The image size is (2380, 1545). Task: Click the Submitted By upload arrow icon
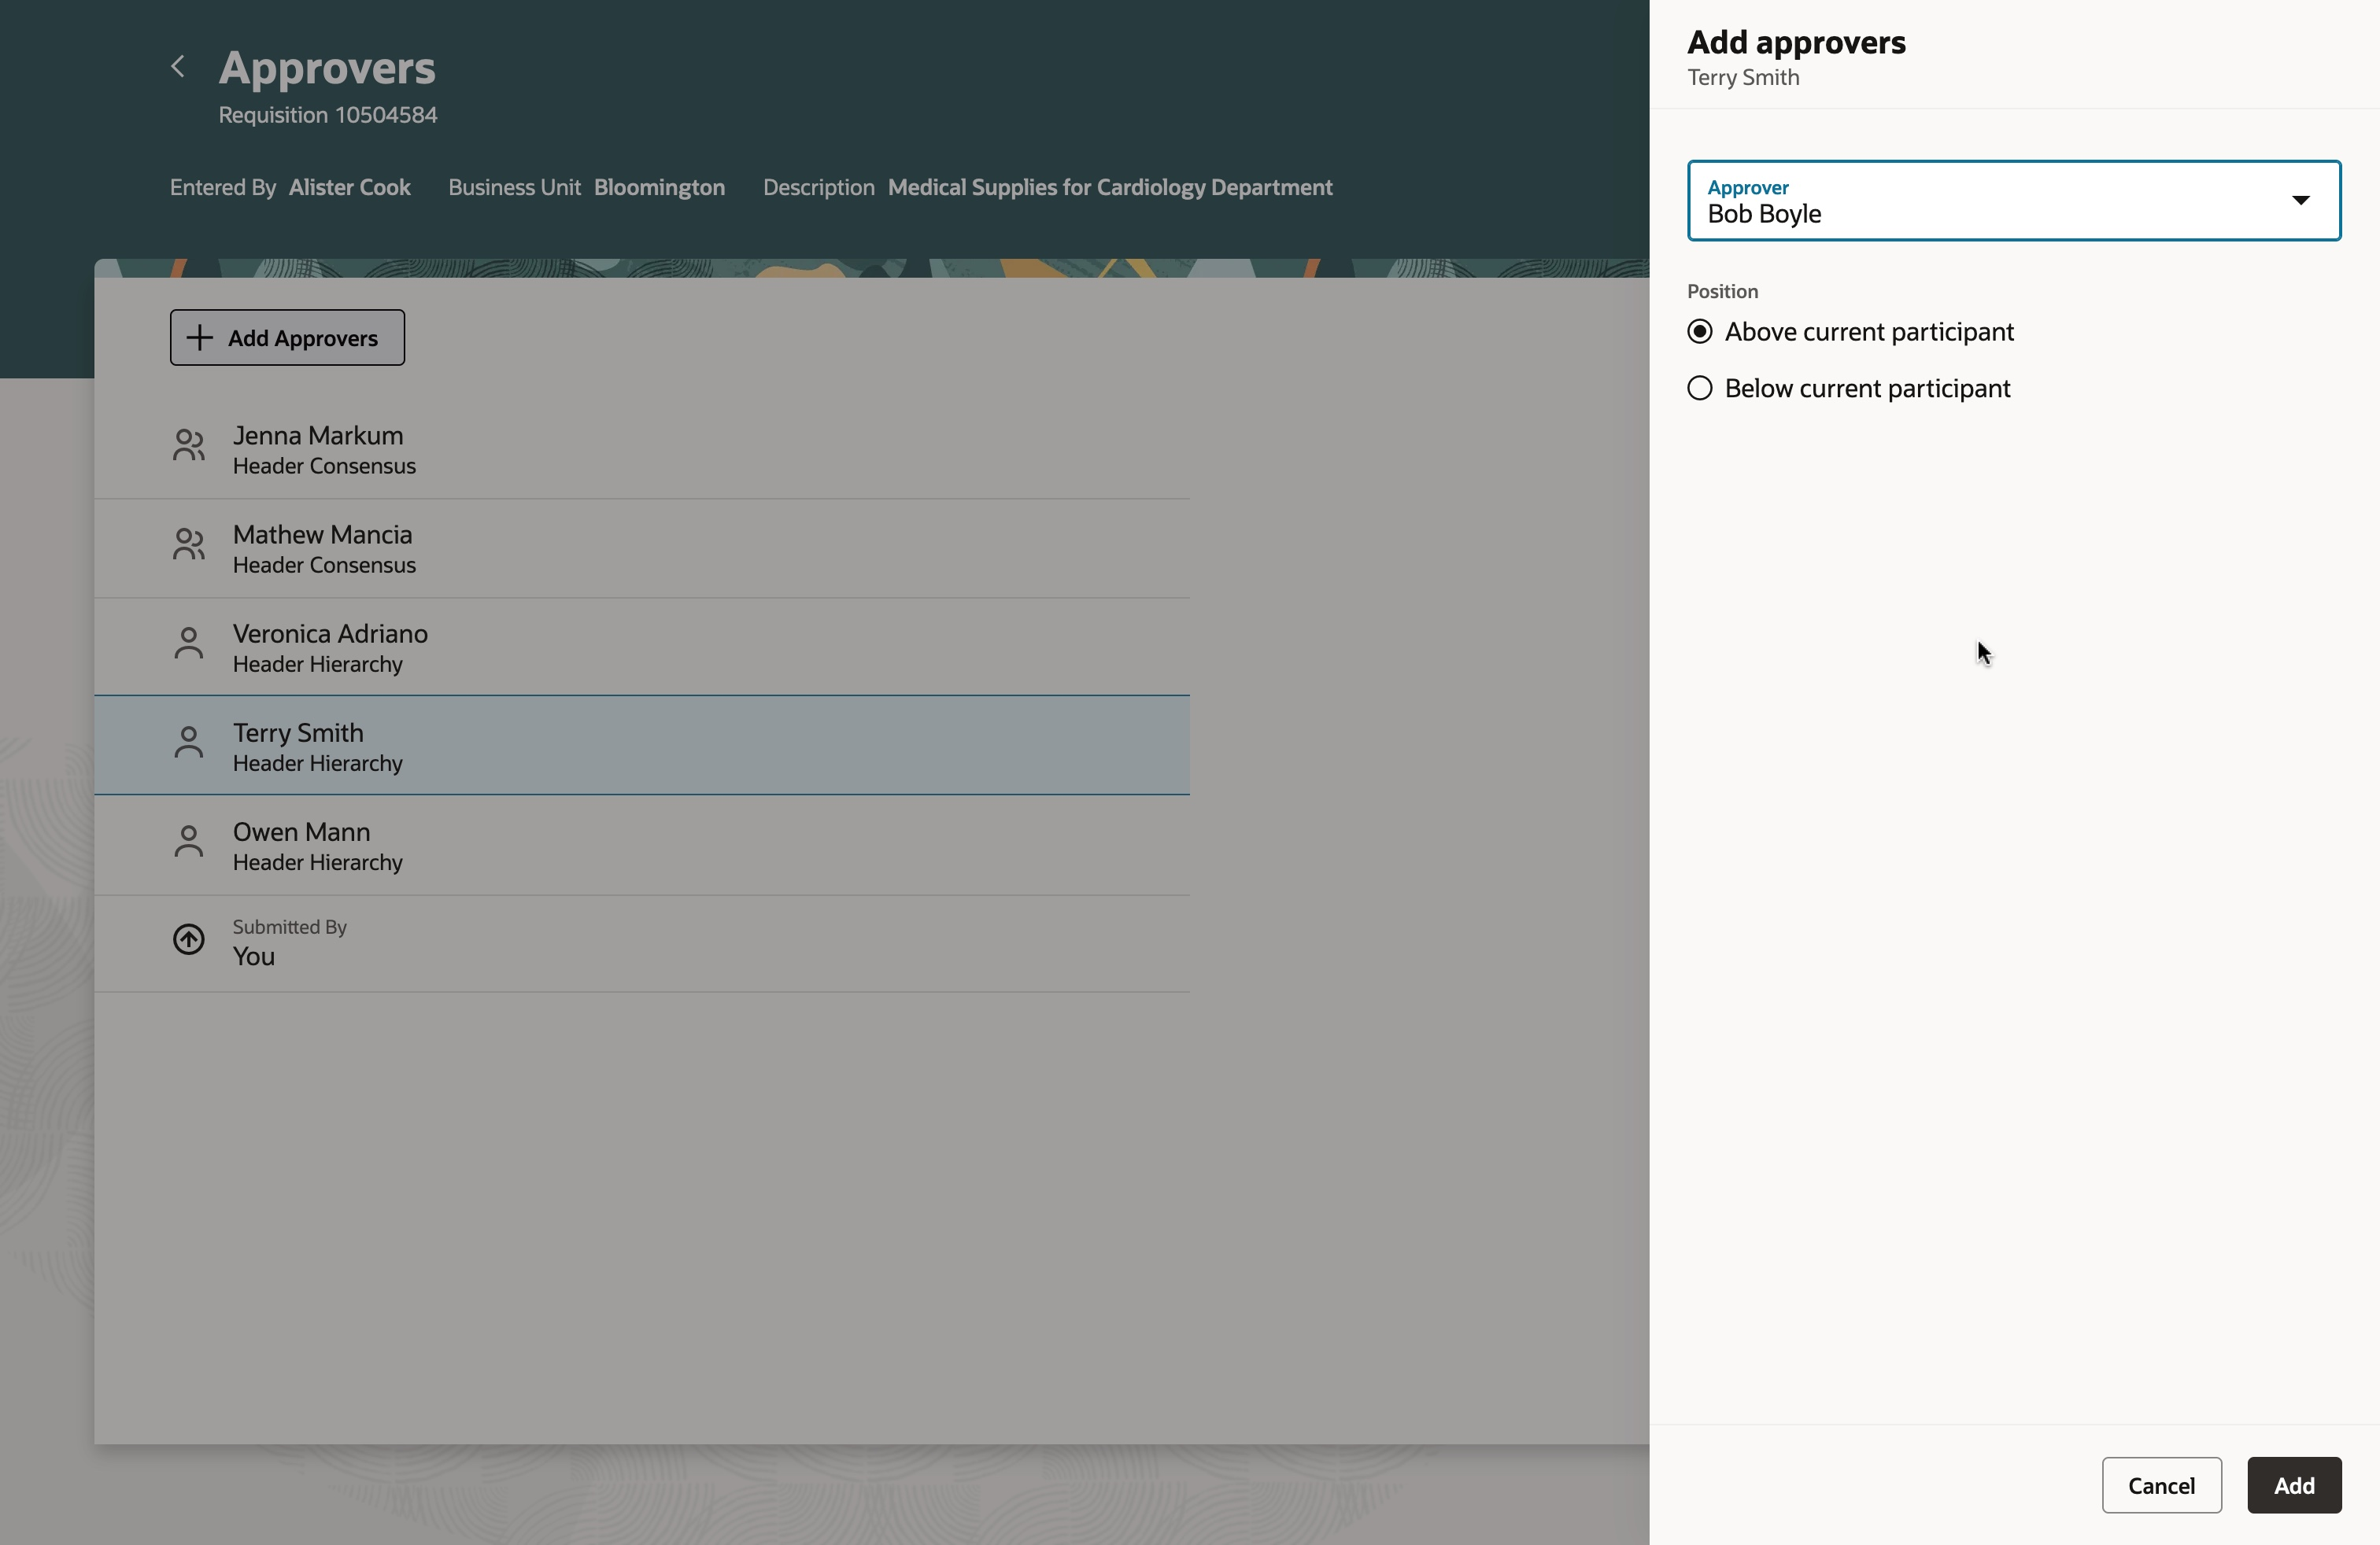click(x=189, y=939)
